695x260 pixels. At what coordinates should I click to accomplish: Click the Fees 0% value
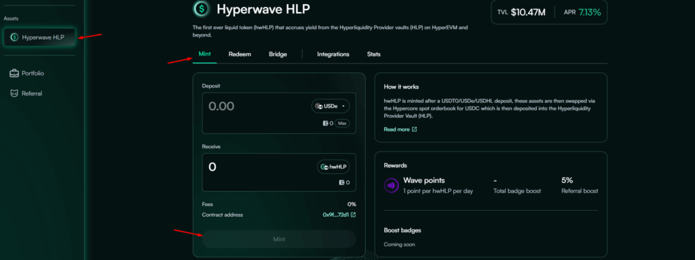(x=352, y=204)
